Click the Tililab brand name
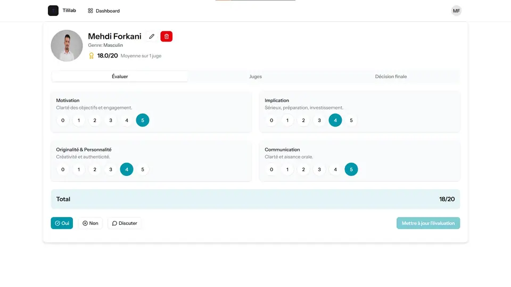The image size is (511, 287). [69, 11]
